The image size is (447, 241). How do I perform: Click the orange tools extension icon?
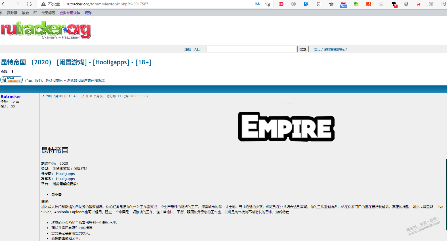[369, 4]
